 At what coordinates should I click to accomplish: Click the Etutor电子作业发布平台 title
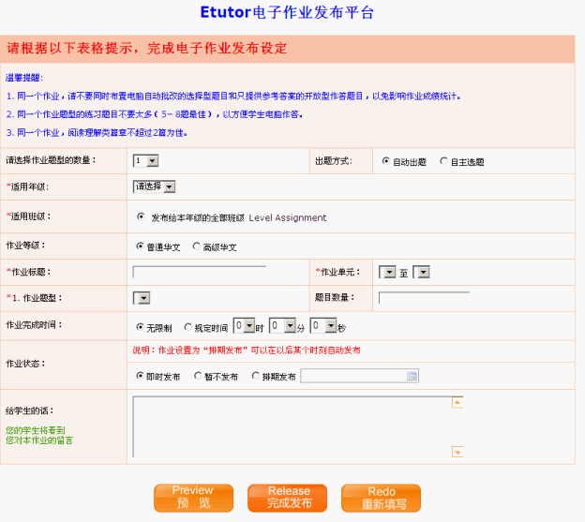[x=287, y=12]
